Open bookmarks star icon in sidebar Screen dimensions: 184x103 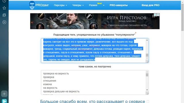(4, 8)
